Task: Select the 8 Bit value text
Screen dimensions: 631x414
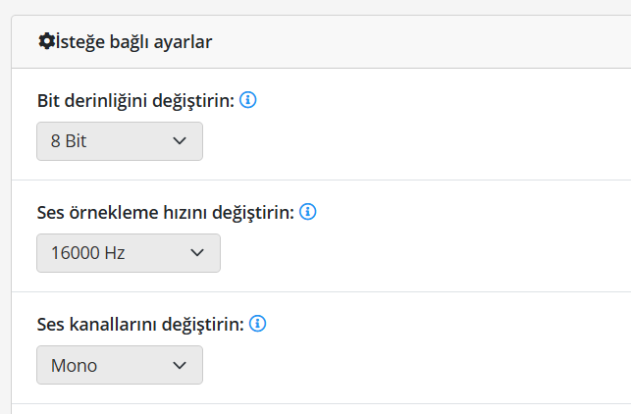Action: tap(69, 141)
